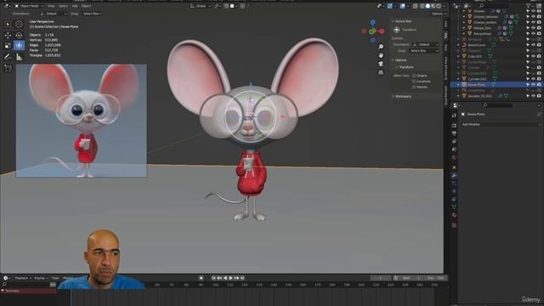Open sidebar Orientation Default dropdown
The width and height of the screenshot is (544, 306).
pyautogui.click(x=425, y=44)
